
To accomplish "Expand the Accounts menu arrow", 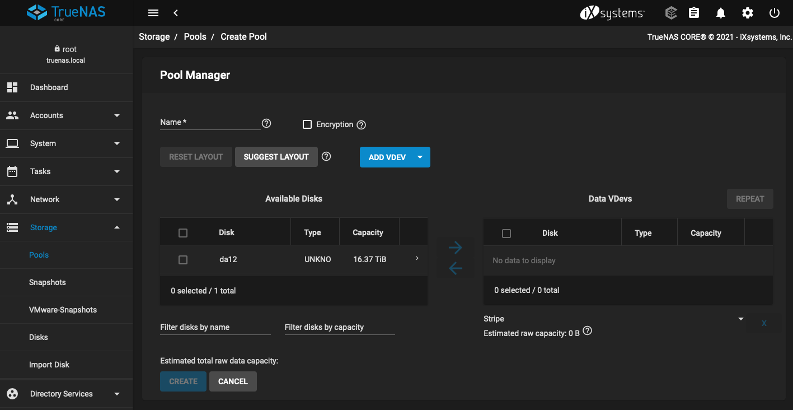I will [x=117, y=115].
